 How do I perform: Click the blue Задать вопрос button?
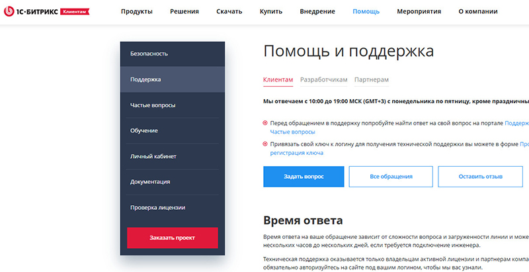click(x=304, y=177)
